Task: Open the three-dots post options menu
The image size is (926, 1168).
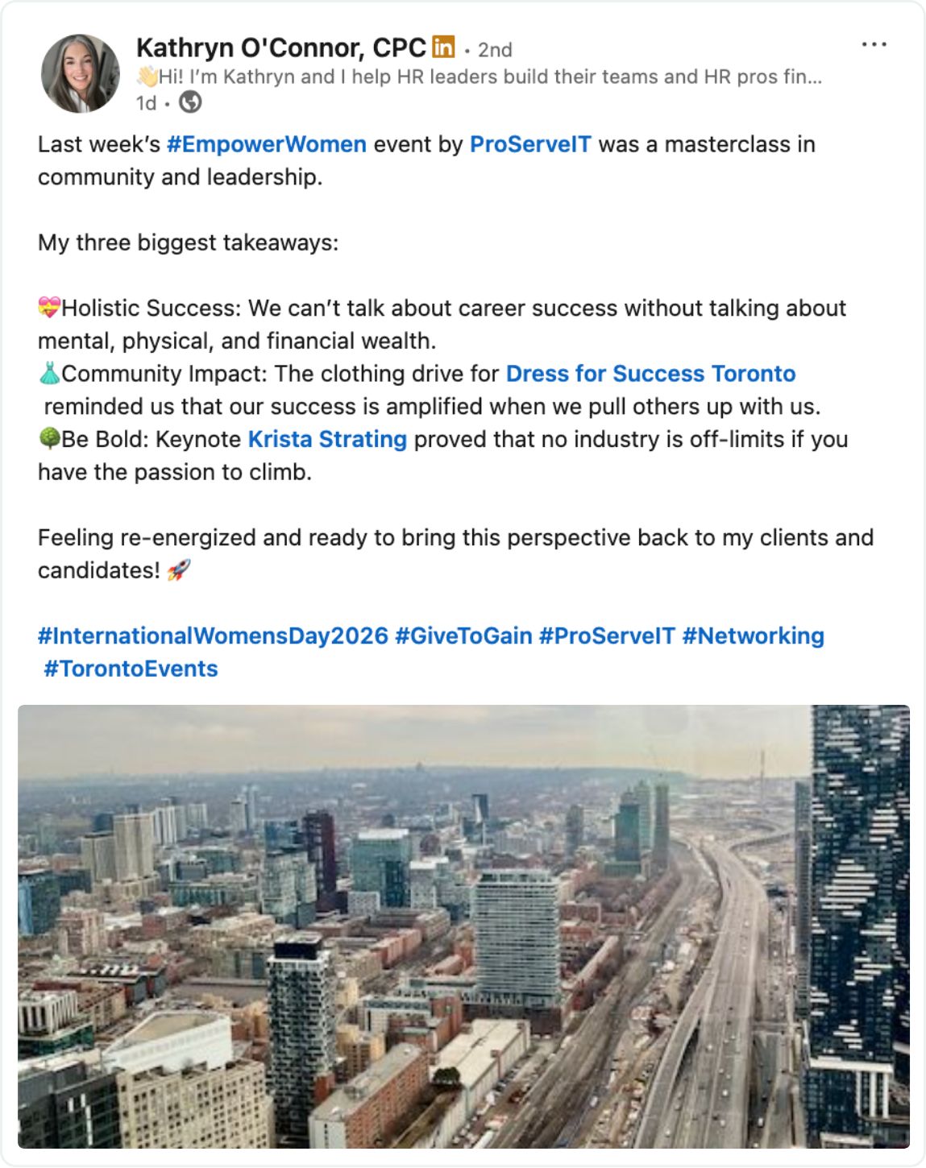Action: click(874, 45)
